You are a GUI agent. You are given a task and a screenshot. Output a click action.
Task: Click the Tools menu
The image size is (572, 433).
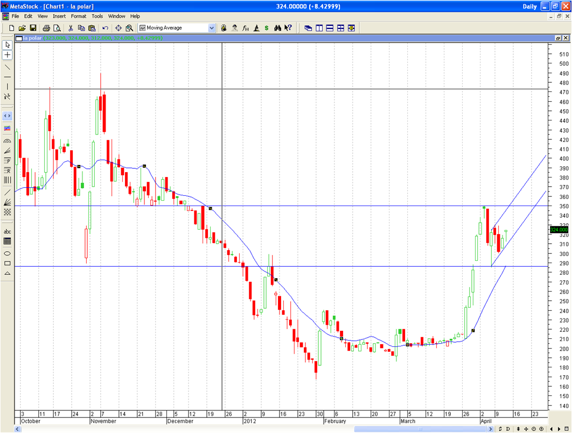(x=97, y=16)
